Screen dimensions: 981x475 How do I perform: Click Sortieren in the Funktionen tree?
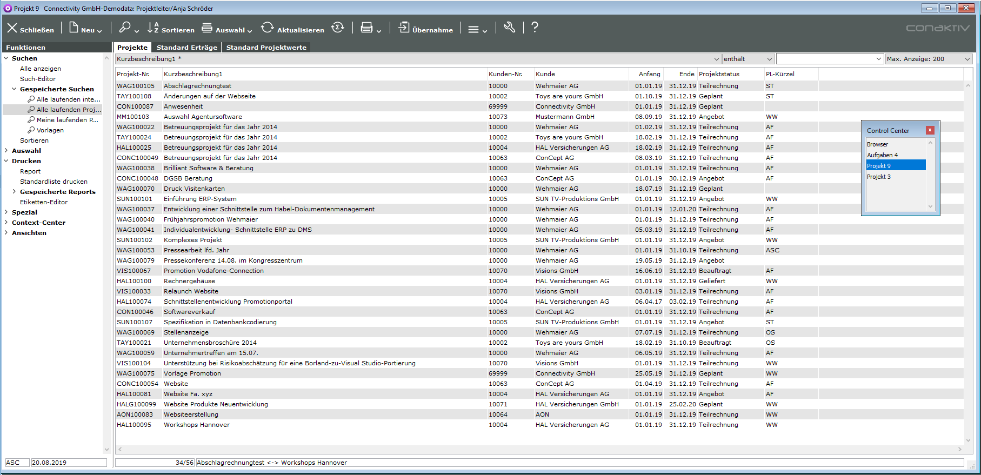34,141
